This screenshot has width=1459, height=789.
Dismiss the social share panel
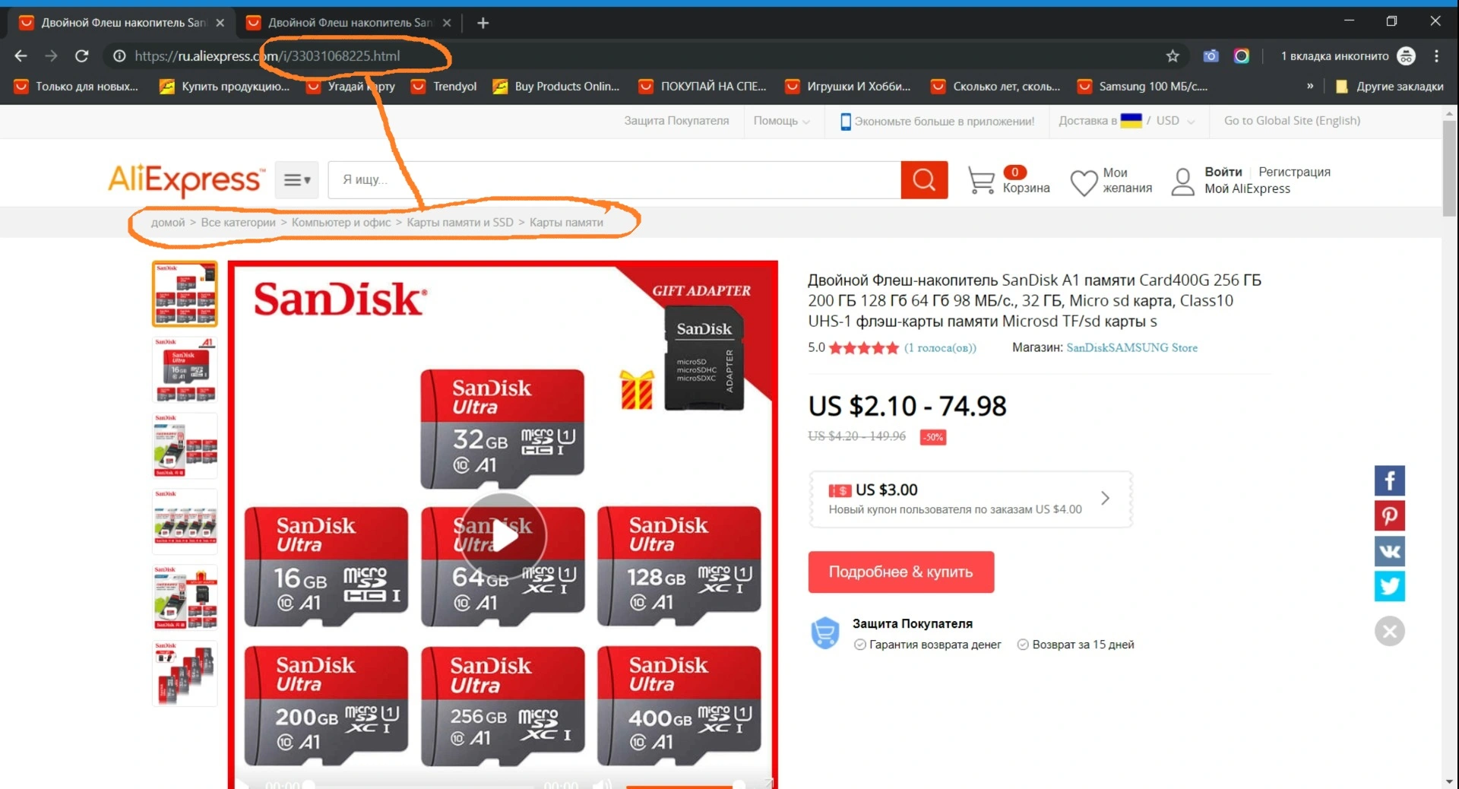(x=1390, y=631)
